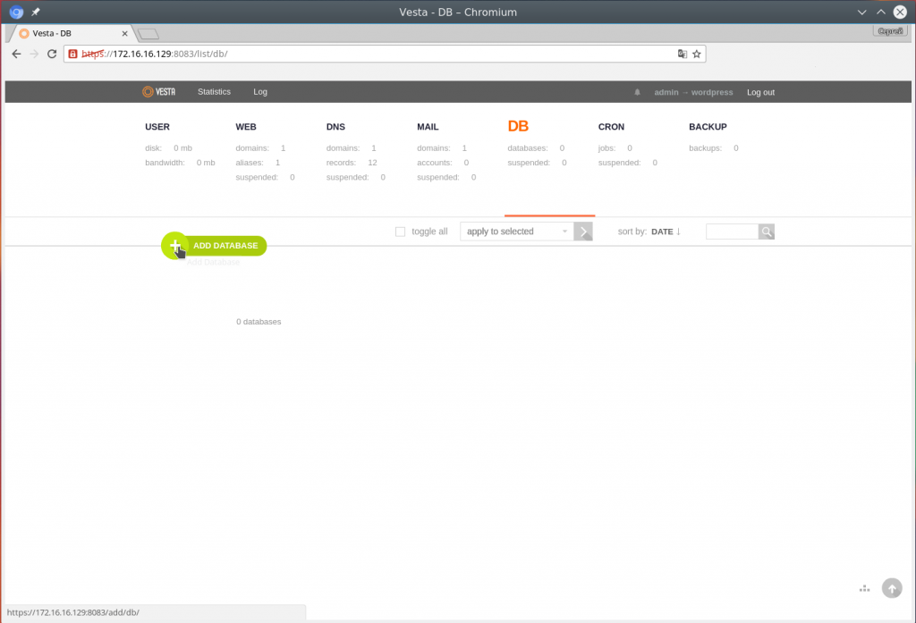Open the Statistics menu item
This screenshot has width=916, height=623.
coord(214,92)
